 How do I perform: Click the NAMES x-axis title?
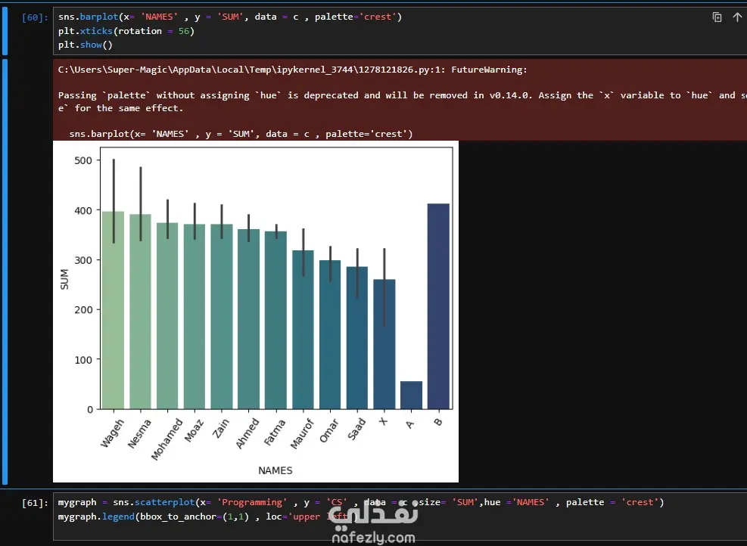(x=275, y=470)
